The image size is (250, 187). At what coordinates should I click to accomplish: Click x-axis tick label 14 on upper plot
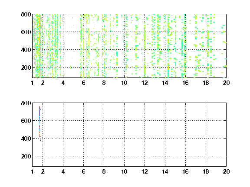click(165, 83)
